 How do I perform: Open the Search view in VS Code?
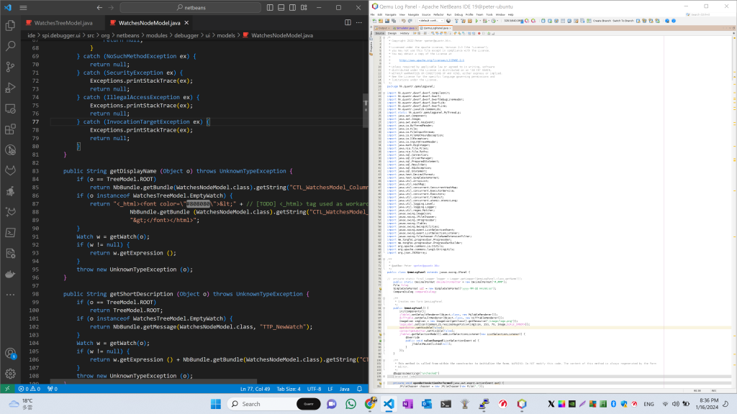click(x=10, y=46)
